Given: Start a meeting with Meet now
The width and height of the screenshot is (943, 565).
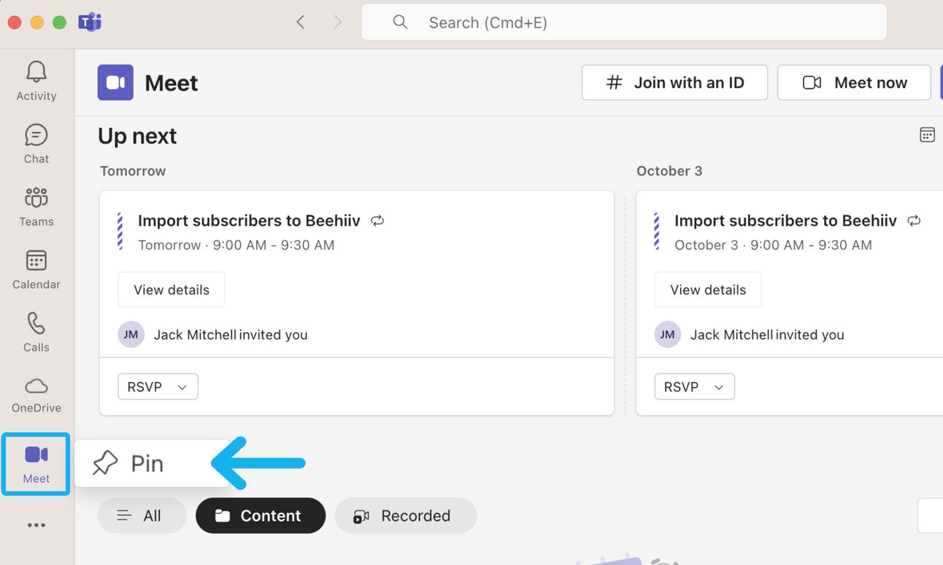Looking at the screenshot, I should (x=854, y=82).
